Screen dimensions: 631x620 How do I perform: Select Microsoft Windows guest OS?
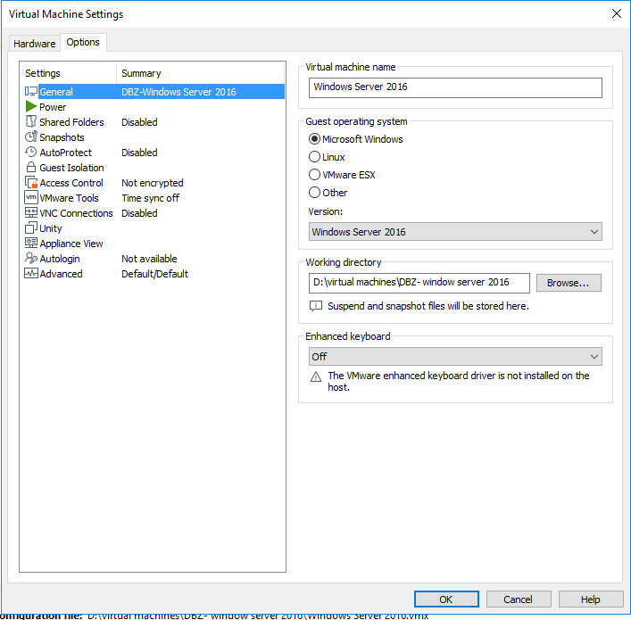(x=355, y=139)
